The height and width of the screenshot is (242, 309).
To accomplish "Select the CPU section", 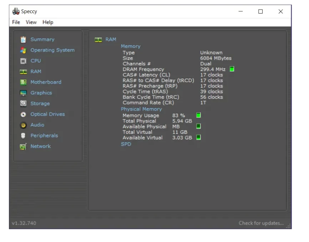I will pyautogui.click(x=36, y=61).
